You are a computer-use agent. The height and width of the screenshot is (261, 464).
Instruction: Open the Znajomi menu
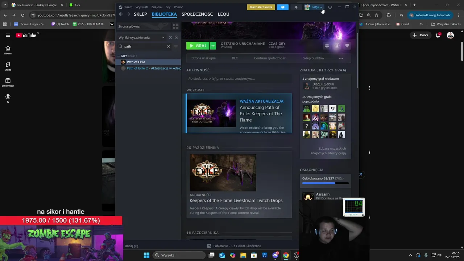click(157, 7)
